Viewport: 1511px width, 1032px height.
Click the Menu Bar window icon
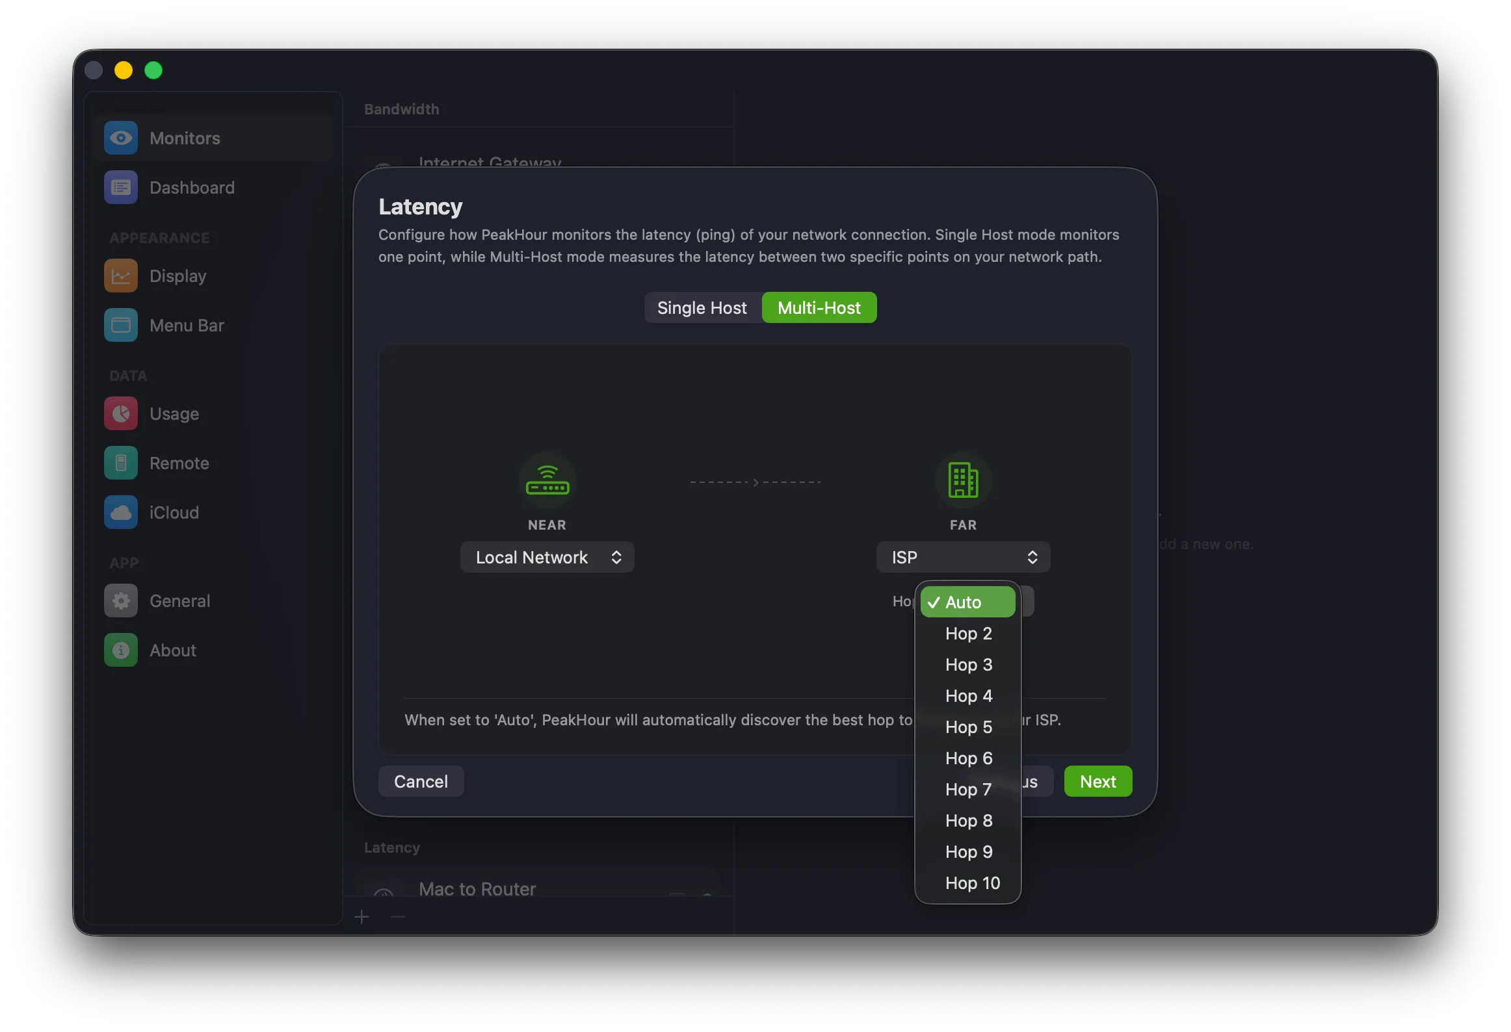121,325
